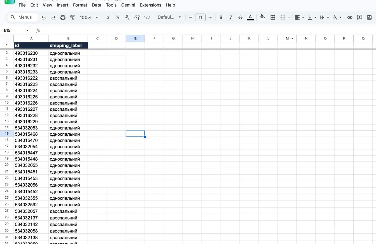
Task: Open the Borders tool
Action: 273,17
